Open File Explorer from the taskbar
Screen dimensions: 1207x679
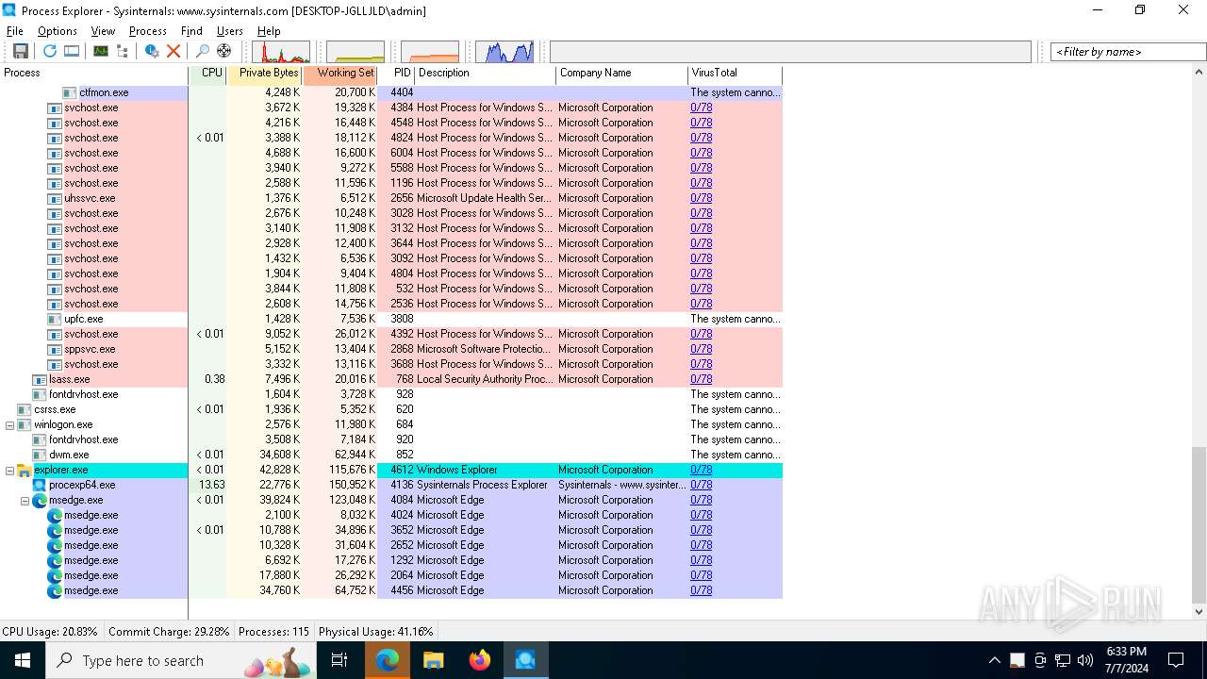[434, 660]
